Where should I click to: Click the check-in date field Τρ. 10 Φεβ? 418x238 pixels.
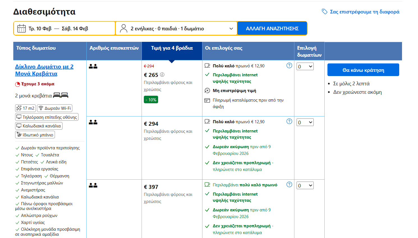coord(40,29)
